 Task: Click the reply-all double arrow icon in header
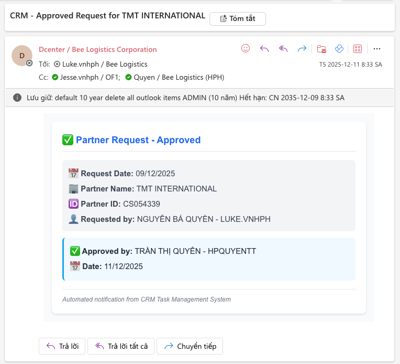click(x=283, y=49)
